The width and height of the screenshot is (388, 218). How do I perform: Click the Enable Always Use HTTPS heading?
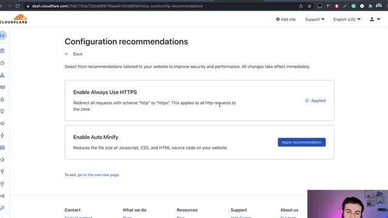tap(105, 92)
